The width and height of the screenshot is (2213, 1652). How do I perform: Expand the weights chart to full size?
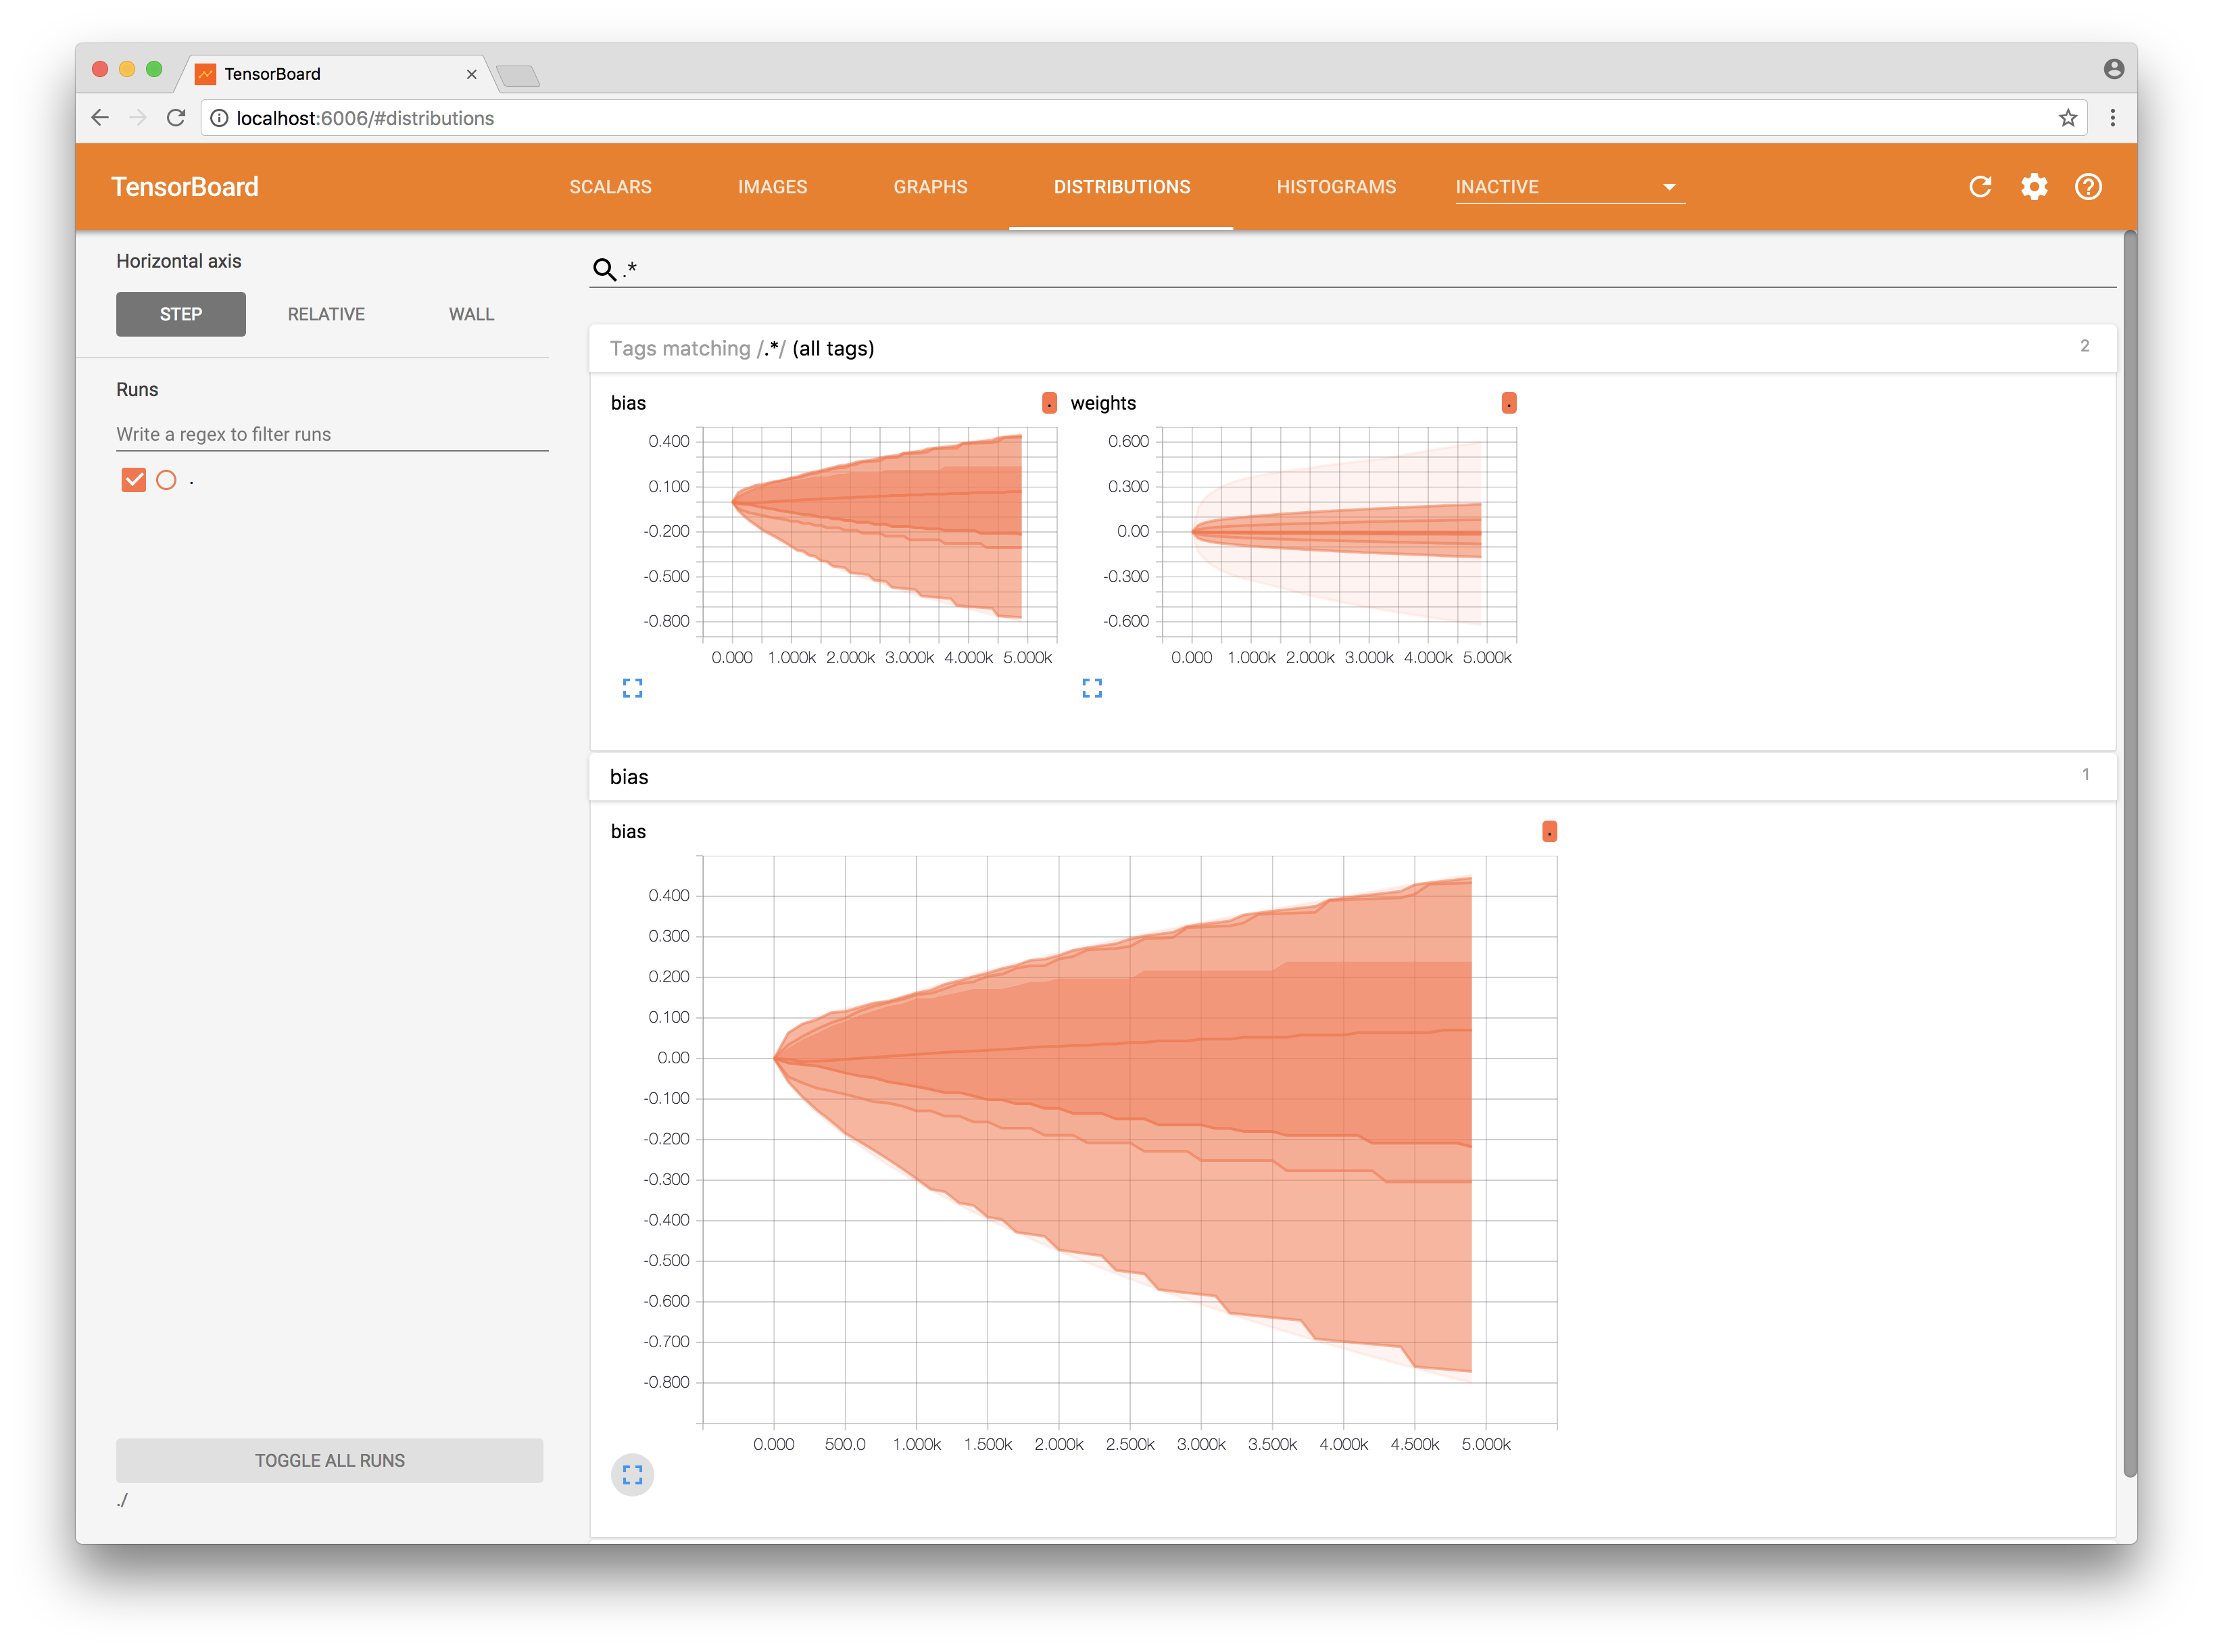tap(1092, 688)
